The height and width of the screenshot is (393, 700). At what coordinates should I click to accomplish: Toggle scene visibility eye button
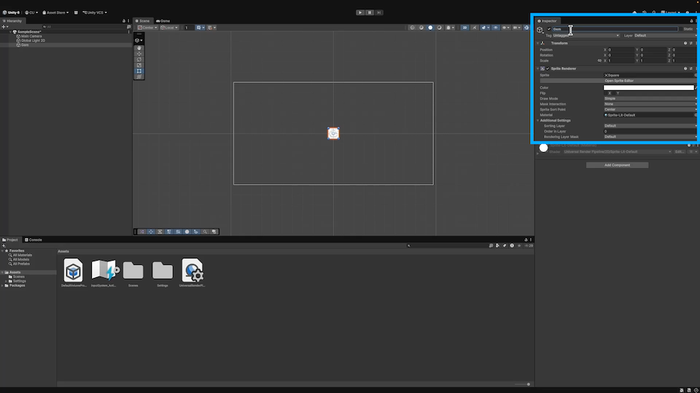pos(496,28)
